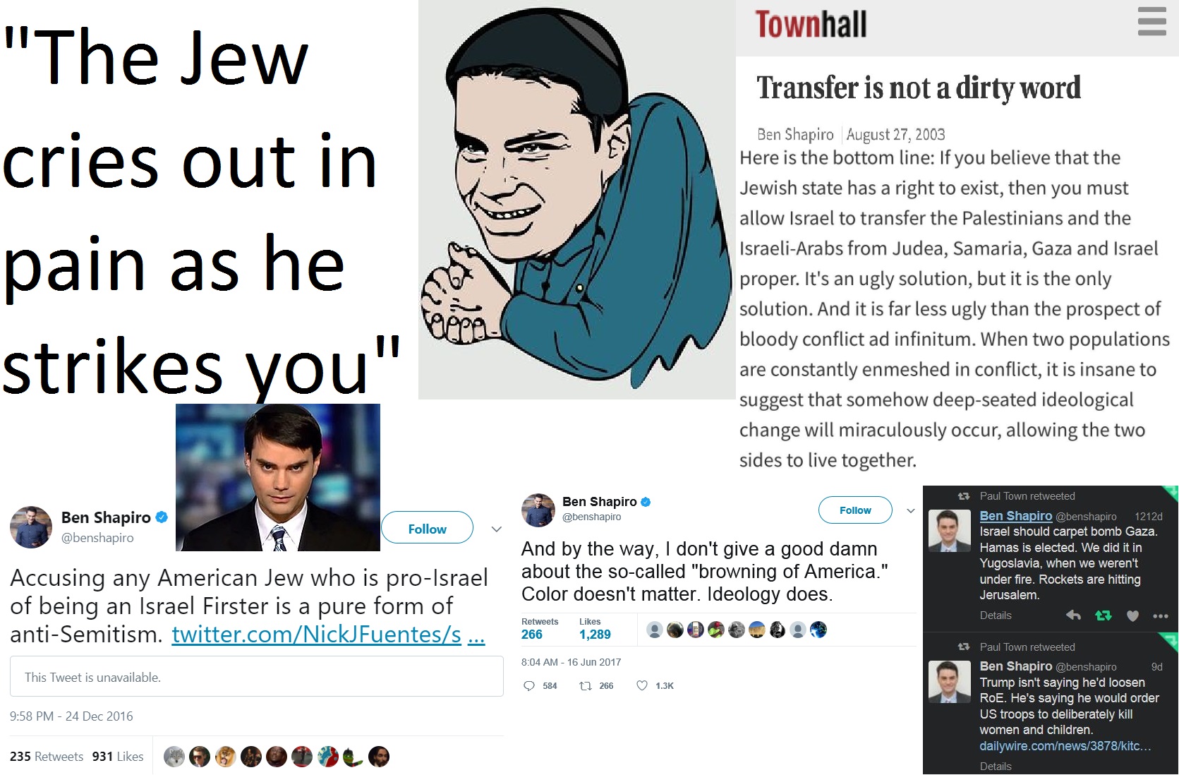Click the retweet icon on Gaza tweet
The width and height of the screenshot is (1179, 775).
click(1104, 615)
